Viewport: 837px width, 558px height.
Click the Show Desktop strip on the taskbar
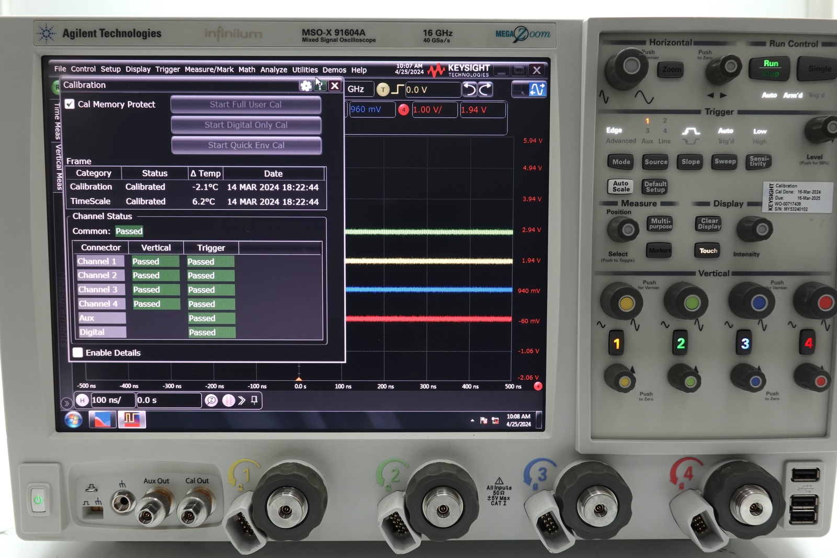539,420
